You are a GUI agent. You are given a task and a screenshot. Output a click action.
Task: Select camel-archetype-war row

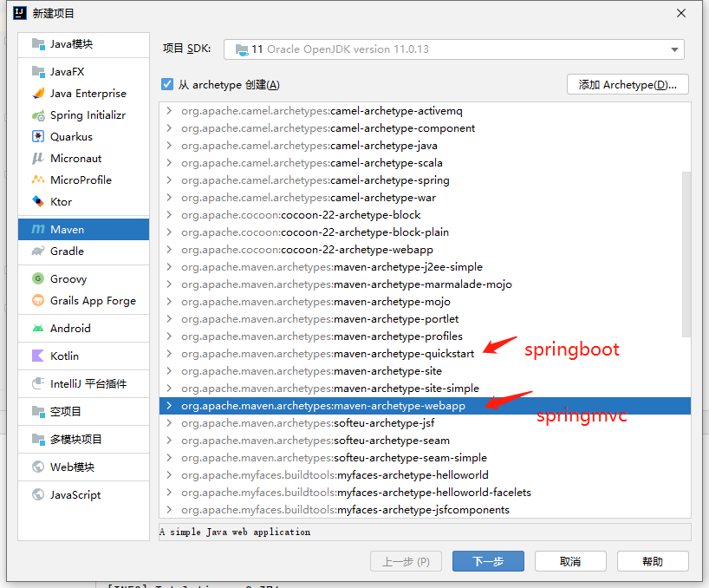(425, 198)
